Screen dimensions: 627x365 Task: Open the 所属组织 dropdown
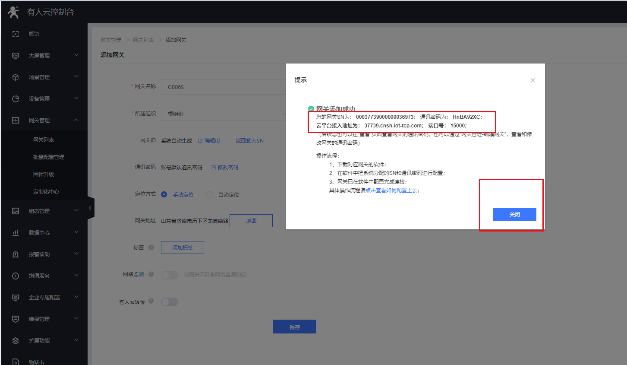tap(224, 114)
